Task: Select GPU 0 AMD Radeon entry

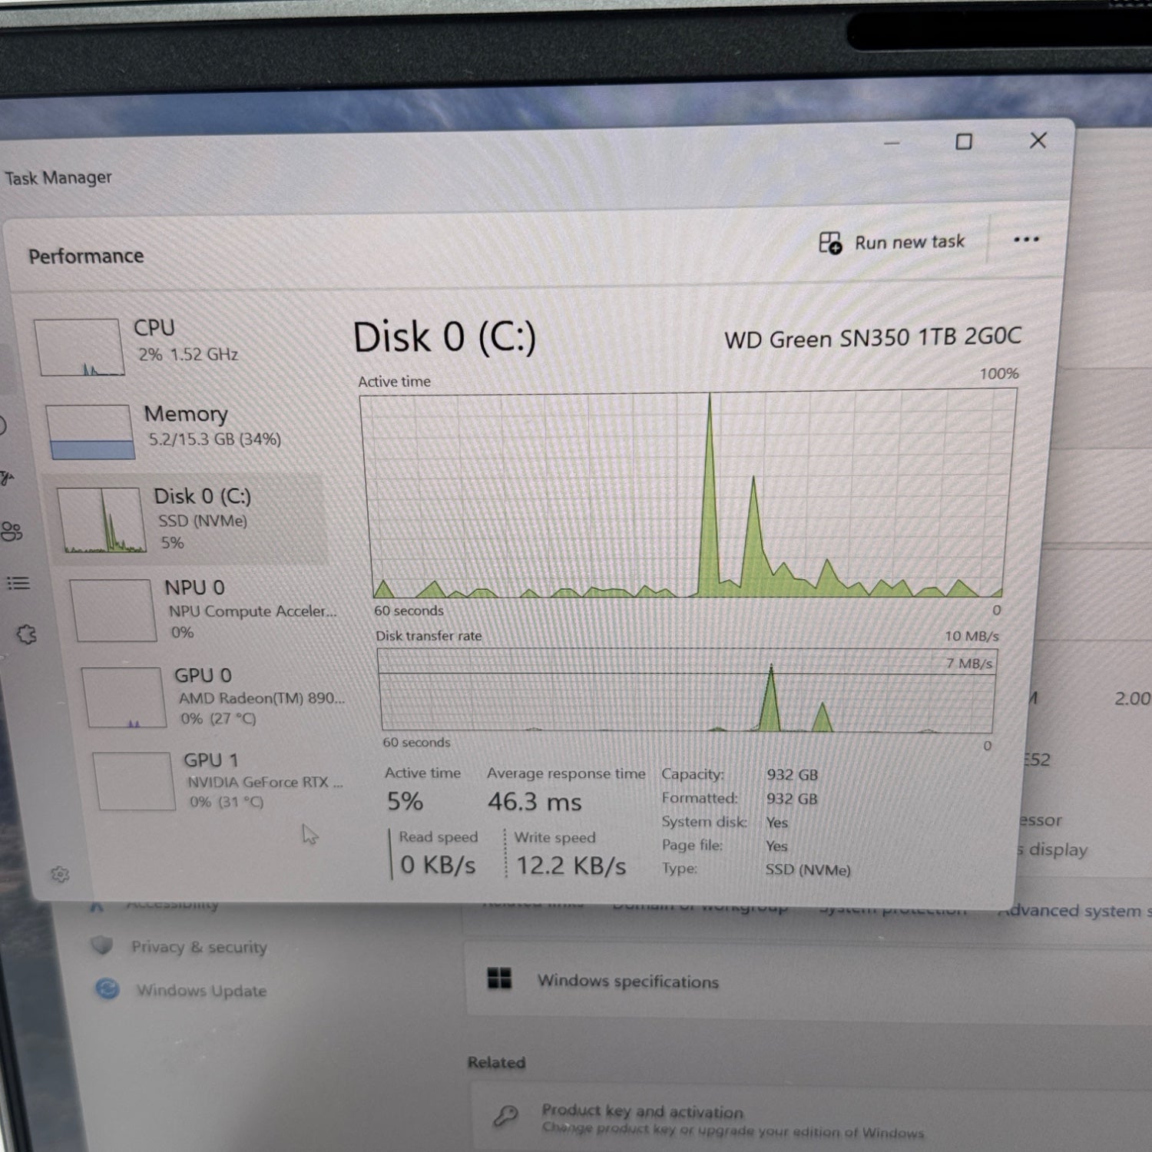Action: tap(214, 696)
